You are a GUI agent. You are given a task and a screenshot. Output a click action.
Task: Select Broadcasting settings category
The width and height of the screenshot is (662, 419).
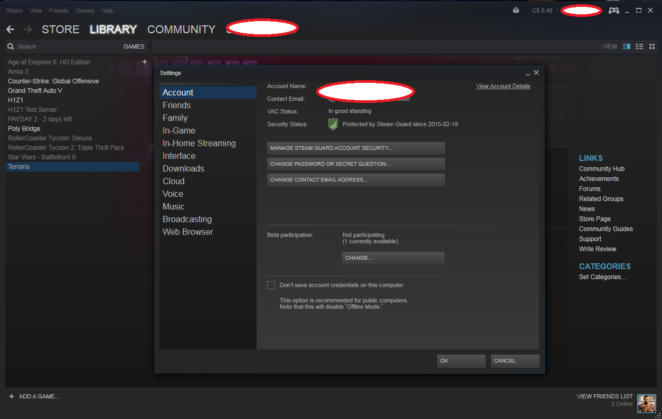click(x=208, y=219)
